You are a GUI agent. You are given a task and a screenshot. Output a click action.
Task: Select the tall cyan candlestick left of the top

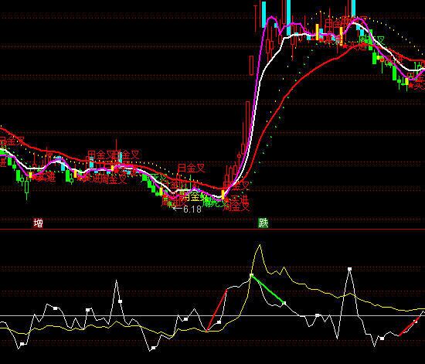pos(264,14)
